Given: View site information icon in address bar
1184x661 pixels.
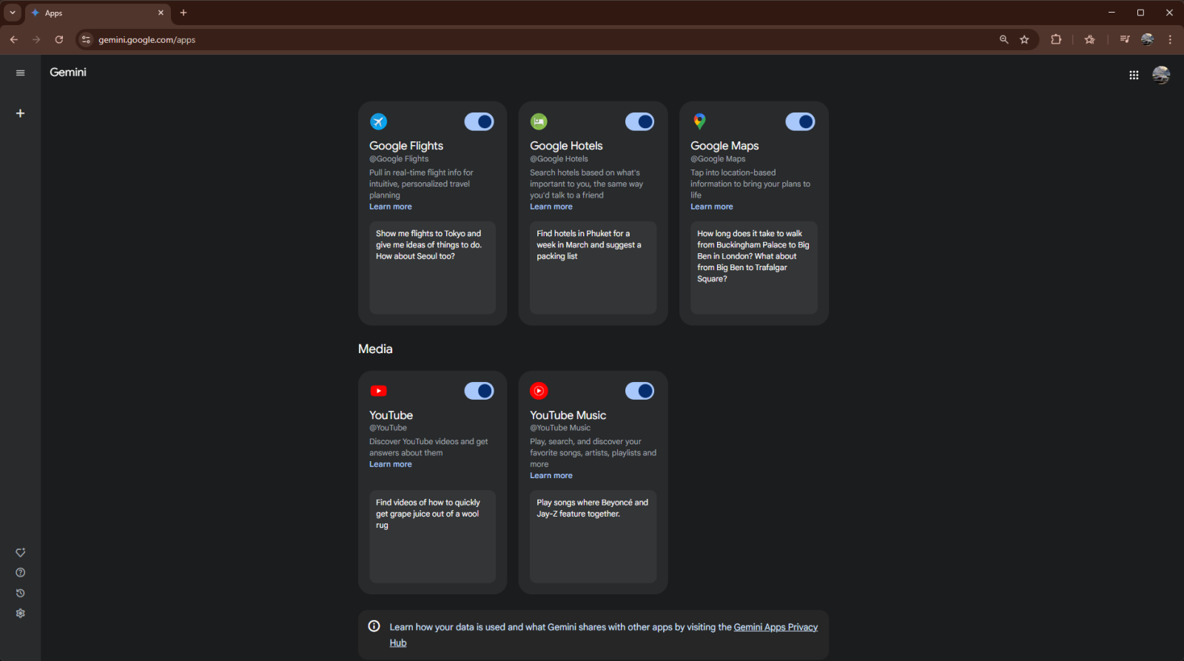Looking at the screenshot, I should pyautogui.click(x=87, y=40).
